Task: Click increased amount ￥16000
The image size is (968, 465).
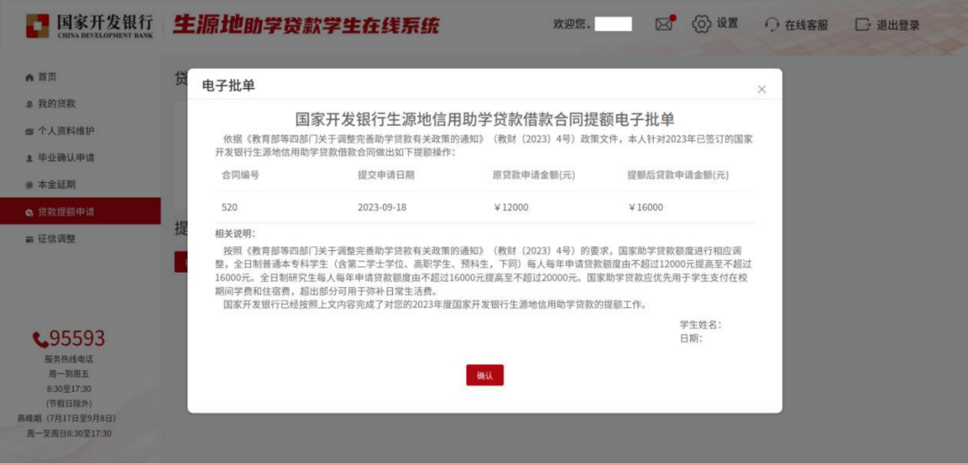Action: (645, 207)
